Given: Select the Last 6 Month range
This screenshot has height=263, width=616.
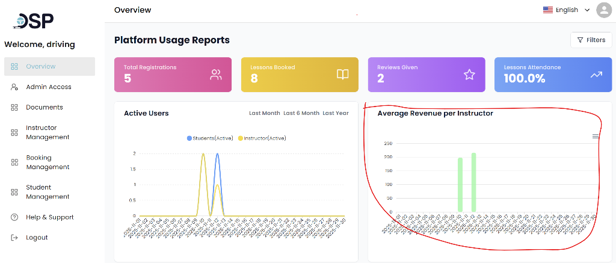Looking at the screenshot, I should point(301,113).
